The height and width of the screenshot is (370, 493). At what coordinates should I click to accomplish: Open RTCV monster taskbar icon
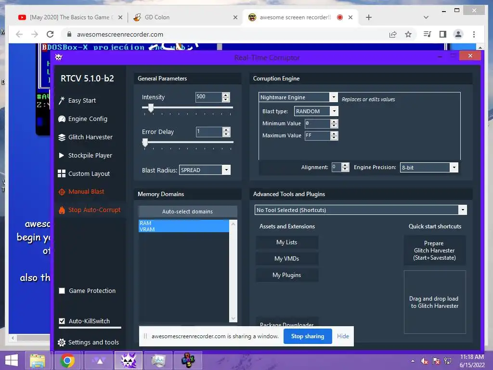[129, 360]
